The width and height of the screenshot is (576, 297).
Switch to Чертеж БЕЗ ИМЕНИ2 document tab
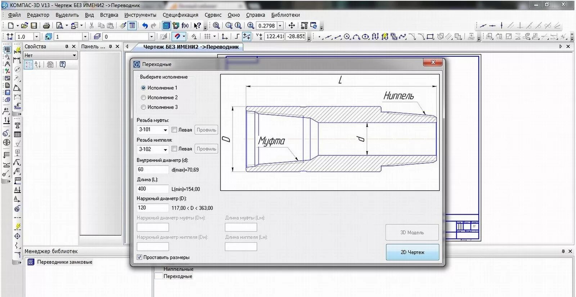(191, 47)
